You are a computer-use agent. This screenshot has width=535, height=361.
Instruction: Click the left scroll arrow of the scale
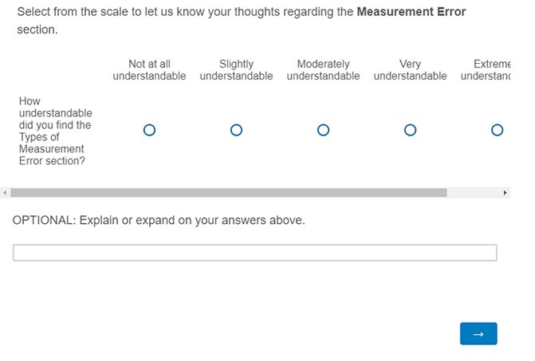coord(6,193)
